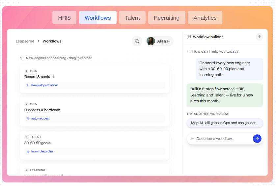The width and height of the screenshot is (276, 186).
Task: Switch to the HRIS tab
Action: point(64,17)
